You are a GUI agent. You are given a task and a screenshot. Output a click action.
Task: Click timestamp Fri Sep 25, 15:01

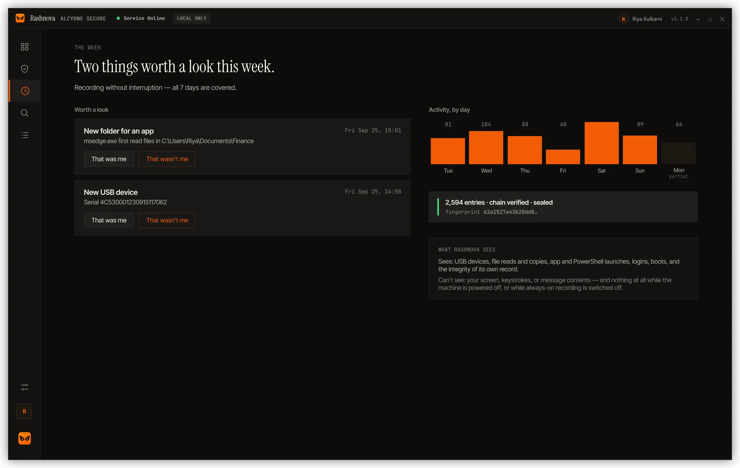[373, 130]
